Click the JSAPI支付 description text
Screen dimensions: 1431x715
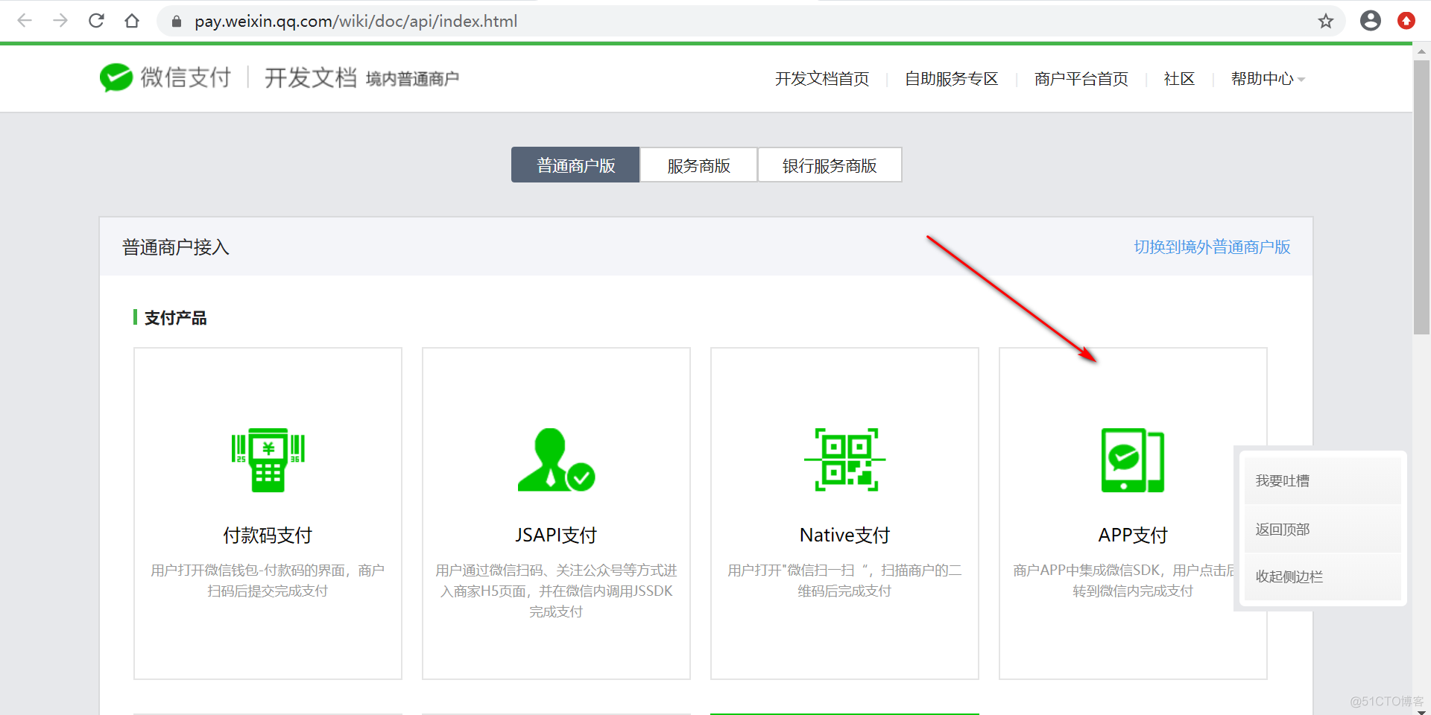[x=556, y=591]
